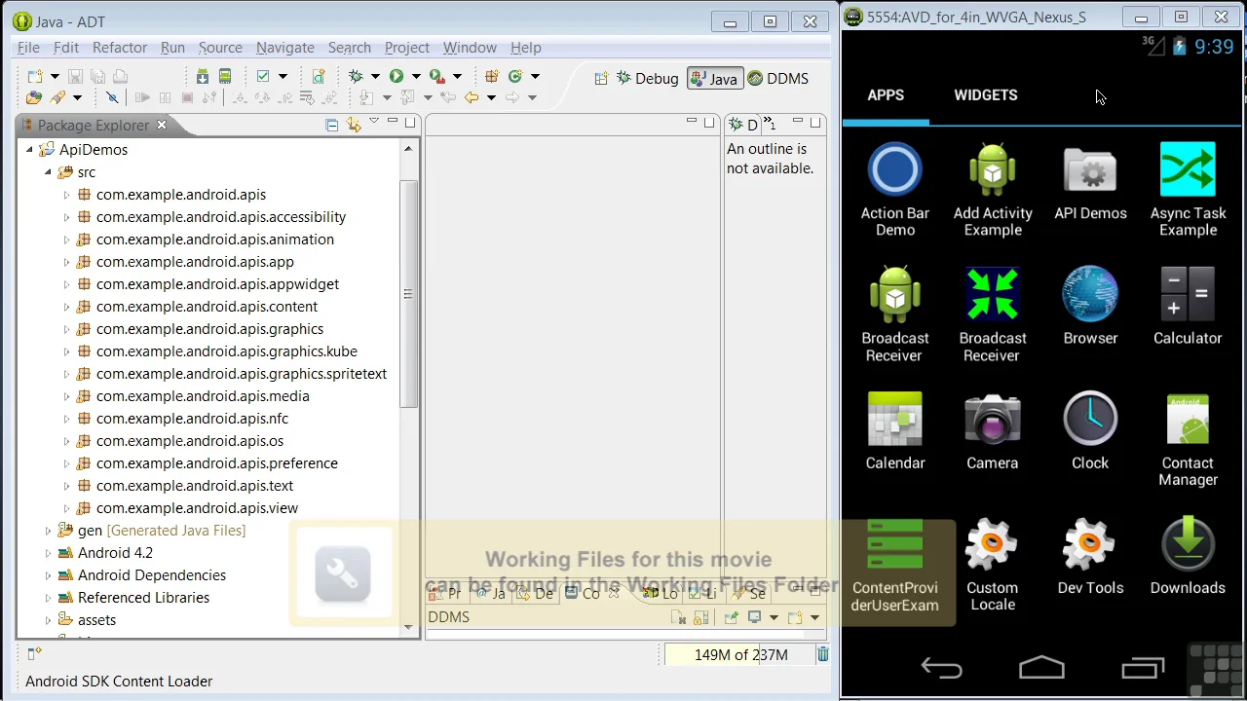Open the Clock app in emulator
Screen dimensions: 1247x701
point(1090,431)
